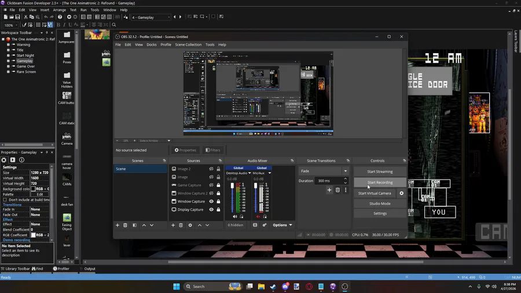
Task: Open the OBS Scene Collection menu
Action: coord(188,45)
